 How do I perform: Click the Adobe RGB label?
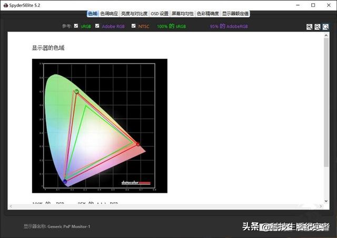(x=113, y=26)
